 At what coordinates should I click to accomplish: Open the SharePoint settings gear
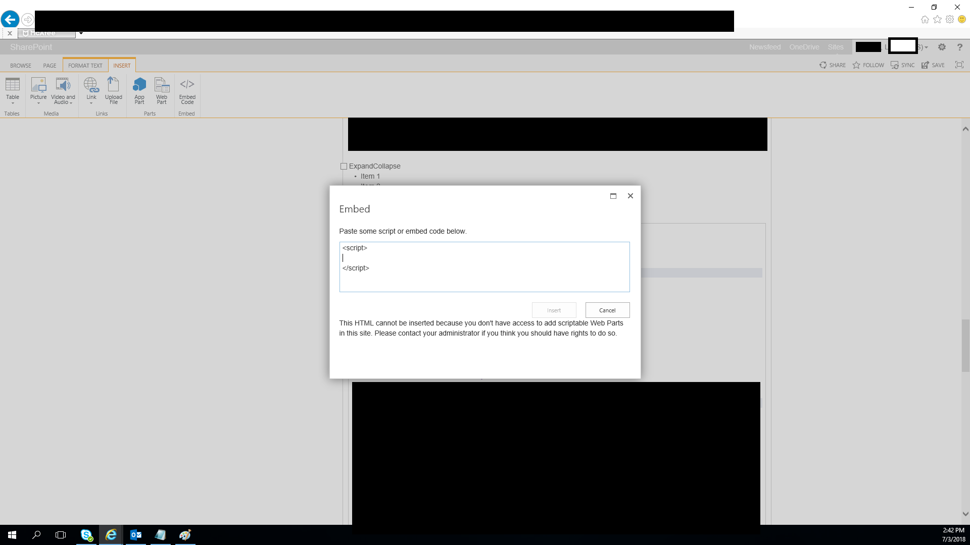[x=942, y=47]
